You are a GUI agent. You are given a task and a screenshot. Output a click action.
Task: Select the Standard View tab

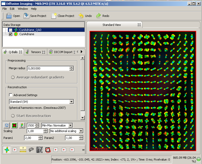tap(114, 25)
